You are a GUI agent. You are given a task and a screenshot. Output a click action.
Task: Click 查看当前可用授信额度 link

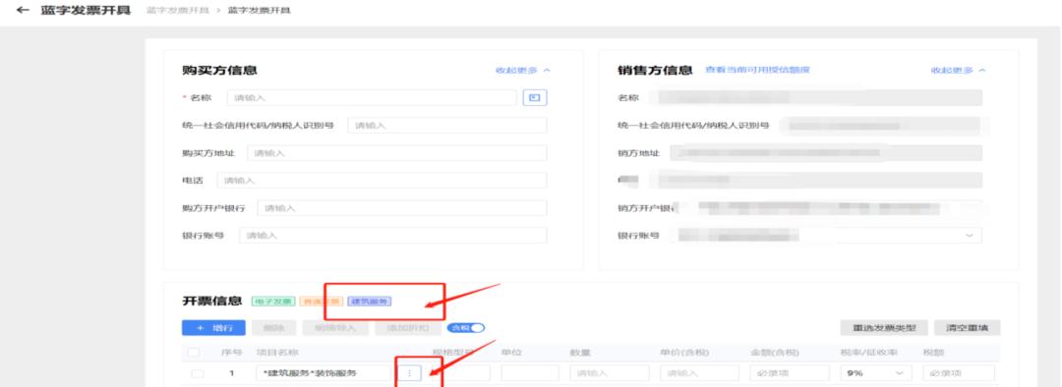pos(757,70)
